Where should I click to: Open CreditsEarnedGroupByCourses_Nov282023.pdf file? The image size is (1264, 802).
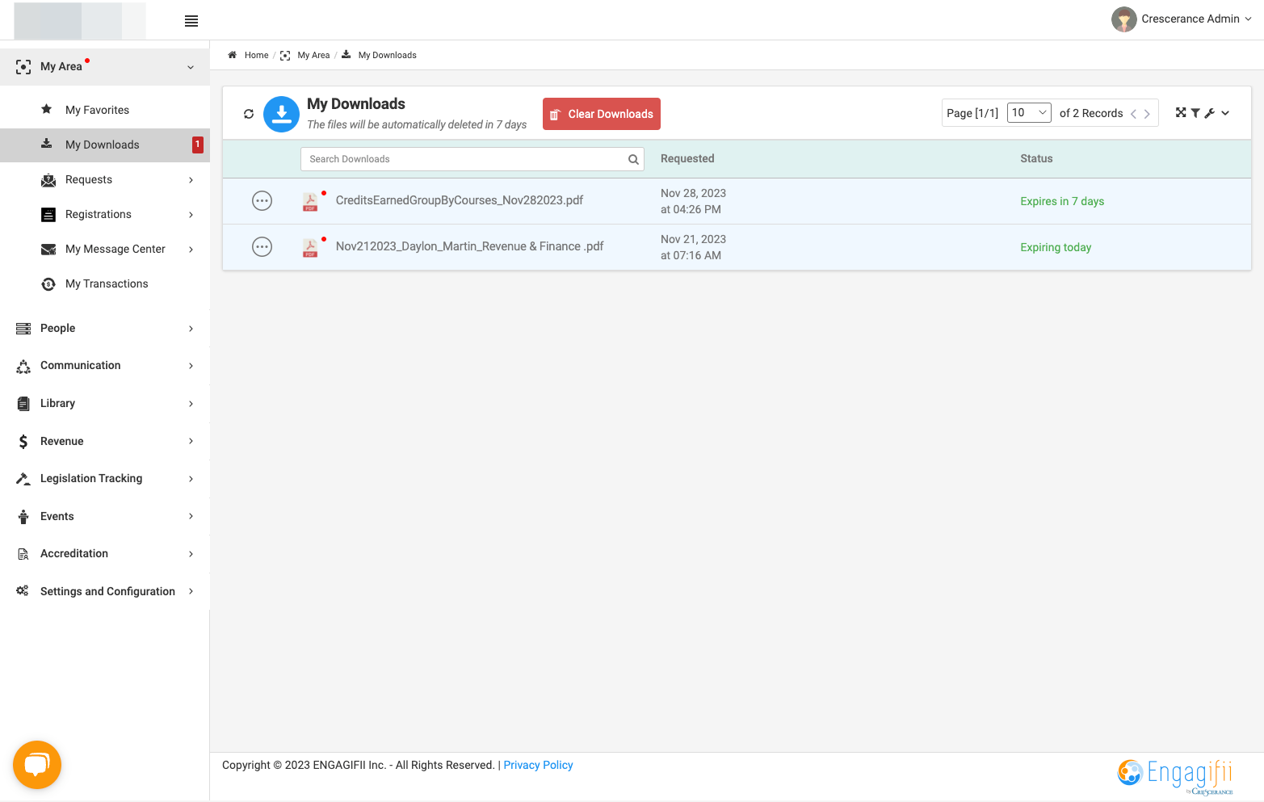tap(460, 200)
